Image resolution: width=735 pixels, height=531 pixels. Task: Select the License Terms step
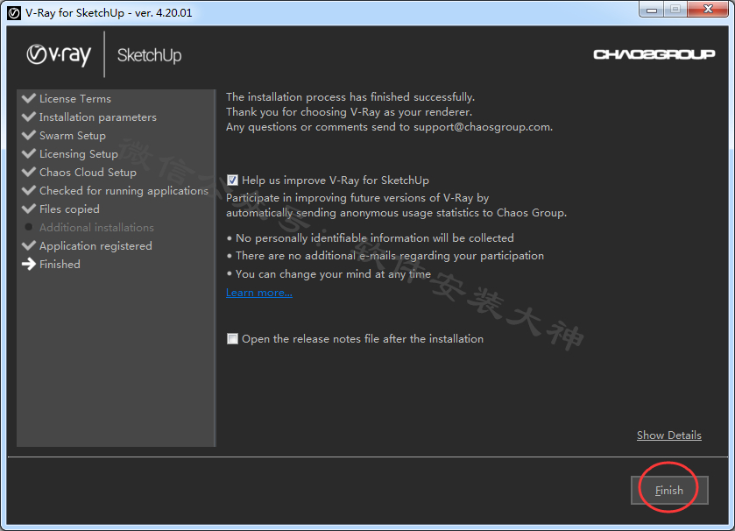(75, 99)
